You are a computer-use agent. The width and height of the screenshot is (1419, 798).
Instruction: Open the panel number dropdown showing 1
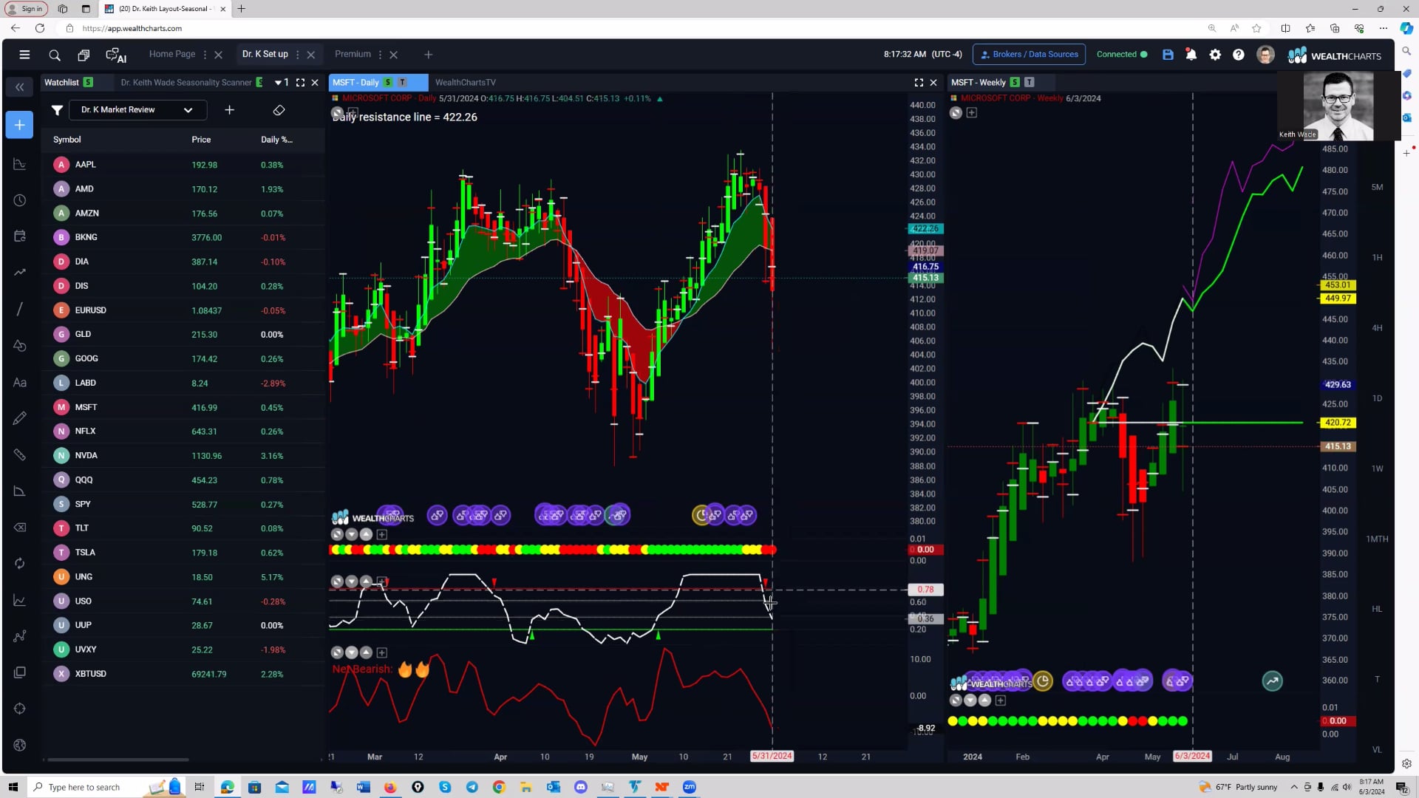tap(282, 83)
